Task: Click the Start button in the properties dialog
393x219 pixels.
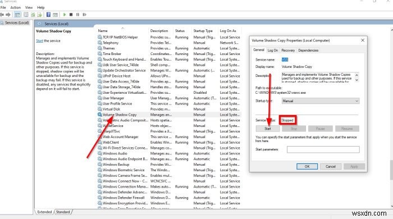Action: point(268,129)
